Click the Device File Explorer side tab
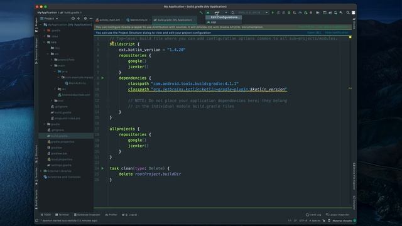 pos(354,176)
